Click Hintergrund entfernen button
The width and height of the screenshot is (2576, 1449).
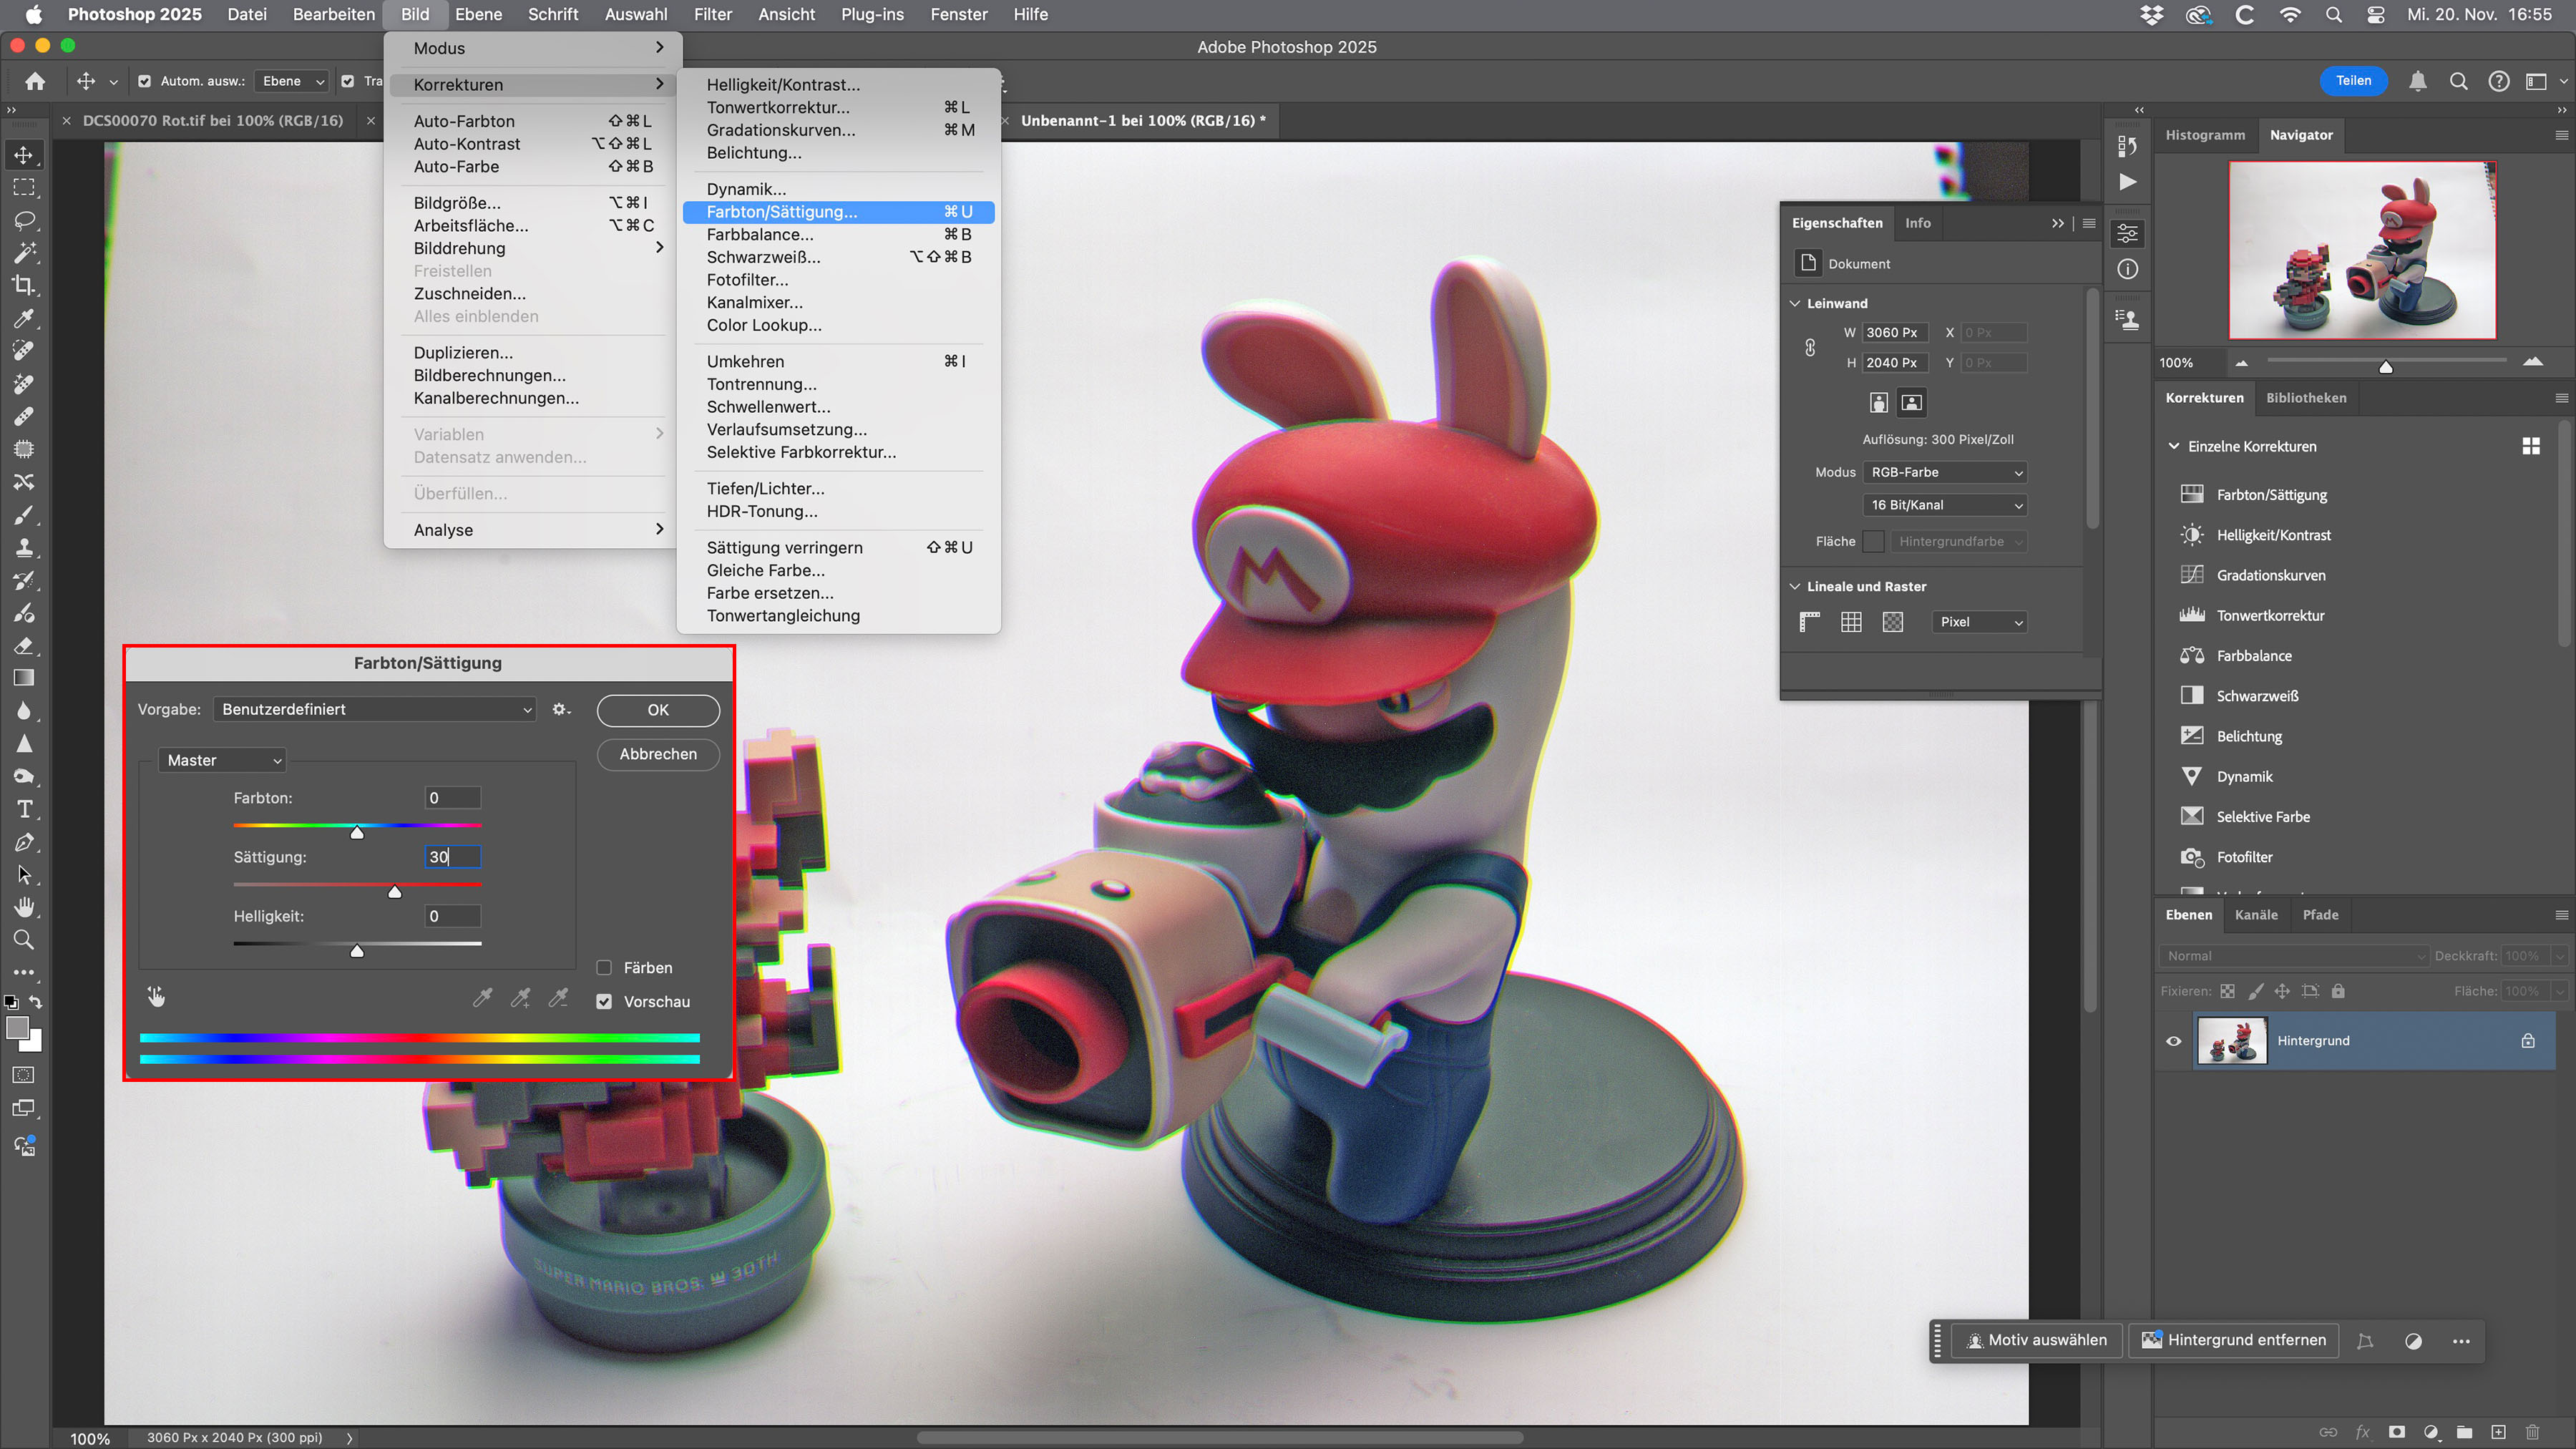click(2234, 1341)
